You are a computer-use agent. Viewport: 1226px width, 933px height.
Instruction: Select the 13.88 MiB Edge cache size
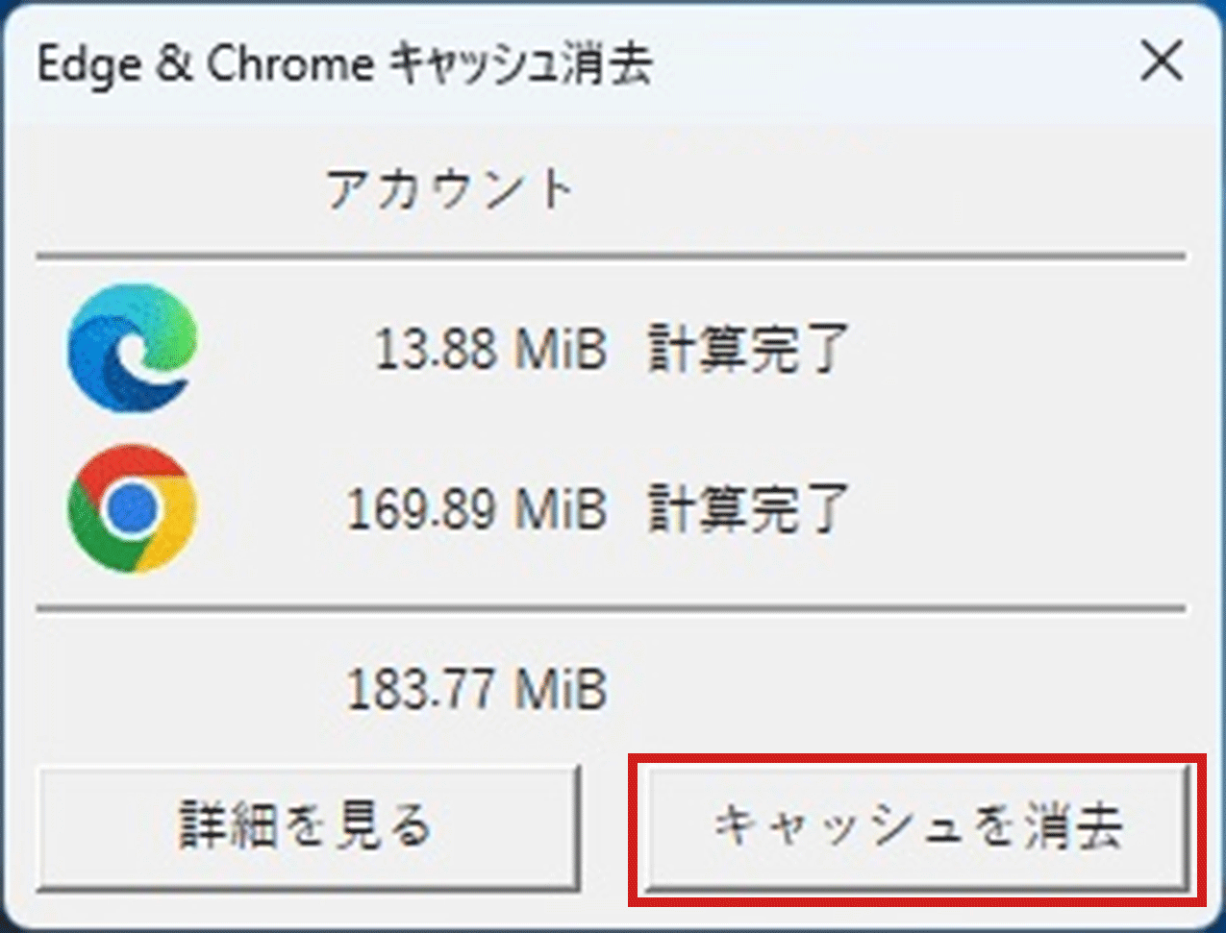[490, 349]
